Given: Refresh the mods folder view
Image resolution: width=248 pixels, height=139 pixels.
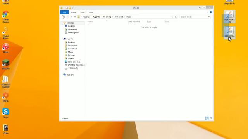Looking at the screenshot, I should point(176,17).
